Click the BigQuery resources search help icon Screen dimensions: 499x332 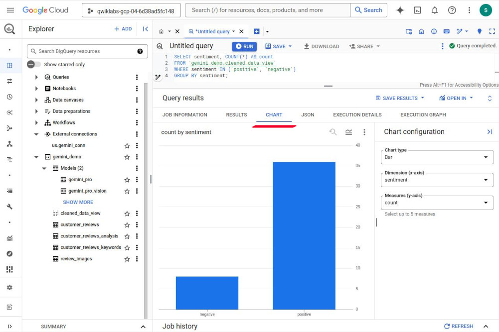point(140,51)
